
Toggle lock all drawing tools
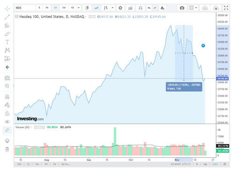pyautogui.click(x=7, y=113)
